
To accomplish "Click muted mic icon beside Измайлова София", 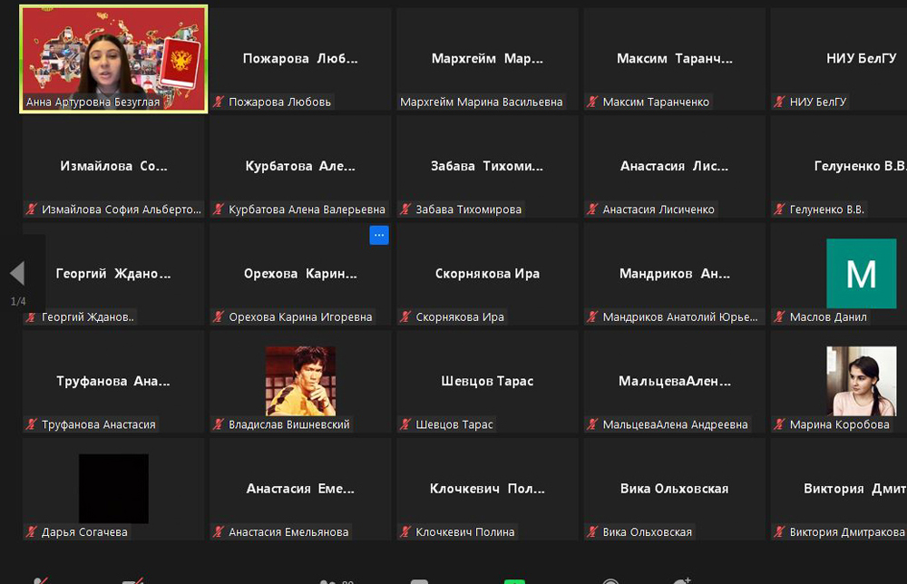I will (x=31, y=209).
